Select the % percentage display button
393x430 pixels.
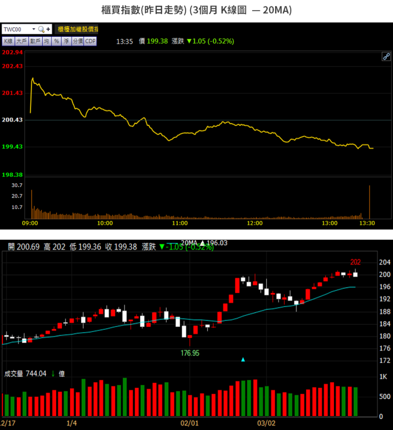pos(56,42)
